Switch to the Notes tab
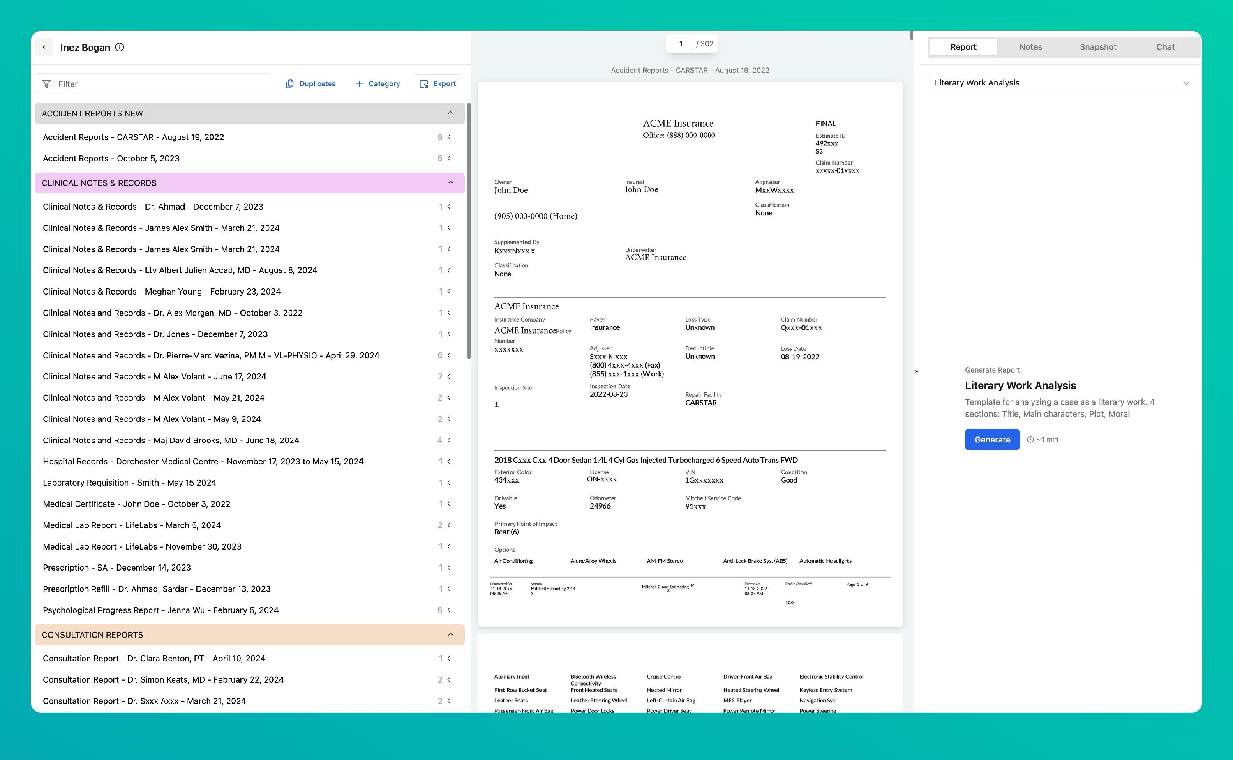1233x760 pixels. pyautogui.click(x=1030, y=47)
